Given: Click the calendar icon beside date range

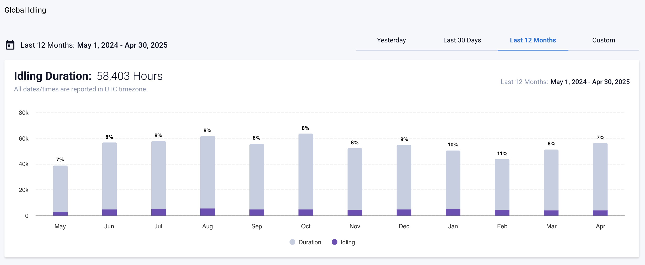Looking at the screenshot, I should (10, 45).
